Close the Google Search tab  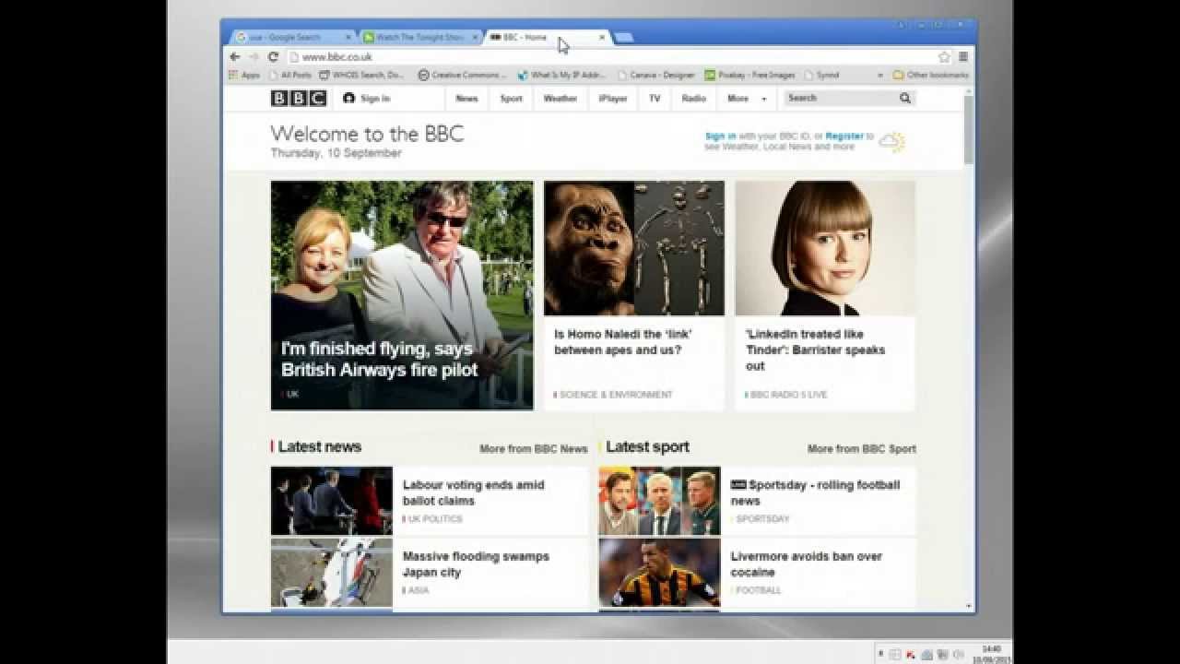point(348,37)
